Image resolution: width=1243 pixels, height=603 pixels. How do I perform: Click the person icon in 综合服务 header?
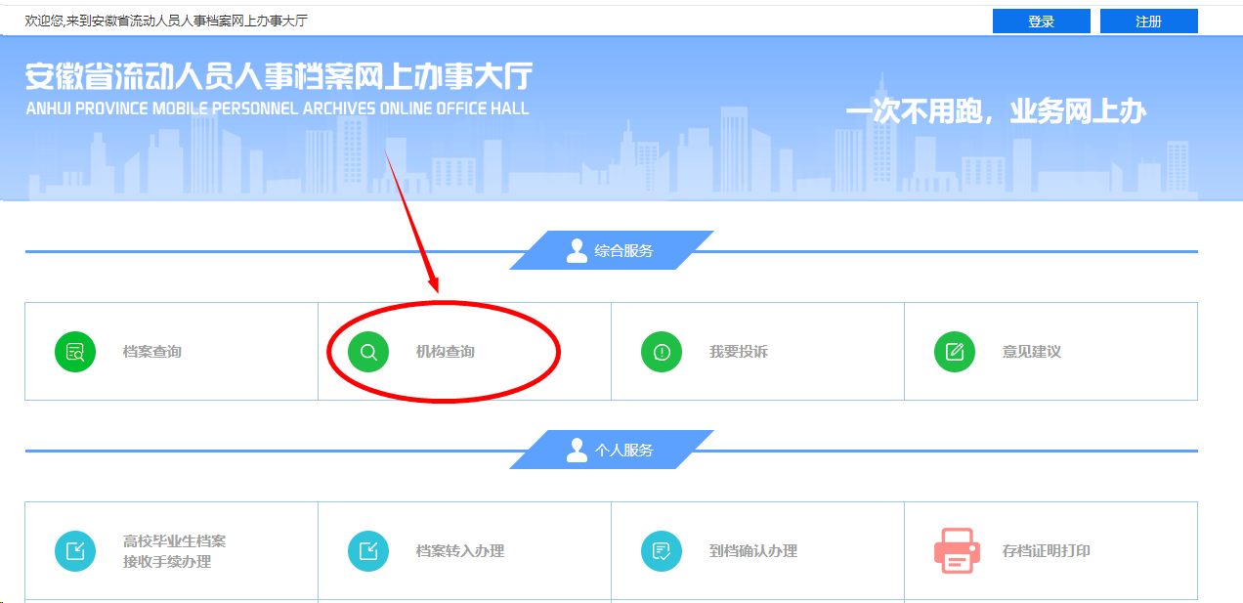point(577,250)
